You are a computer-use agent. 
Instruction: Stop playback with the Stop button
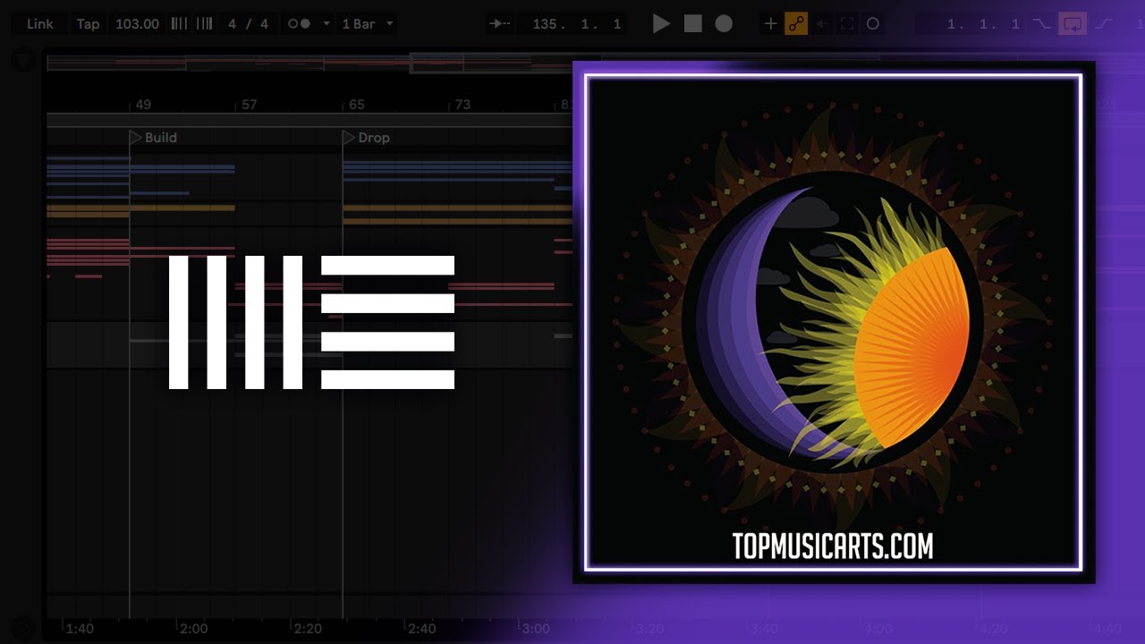point(693,24)
